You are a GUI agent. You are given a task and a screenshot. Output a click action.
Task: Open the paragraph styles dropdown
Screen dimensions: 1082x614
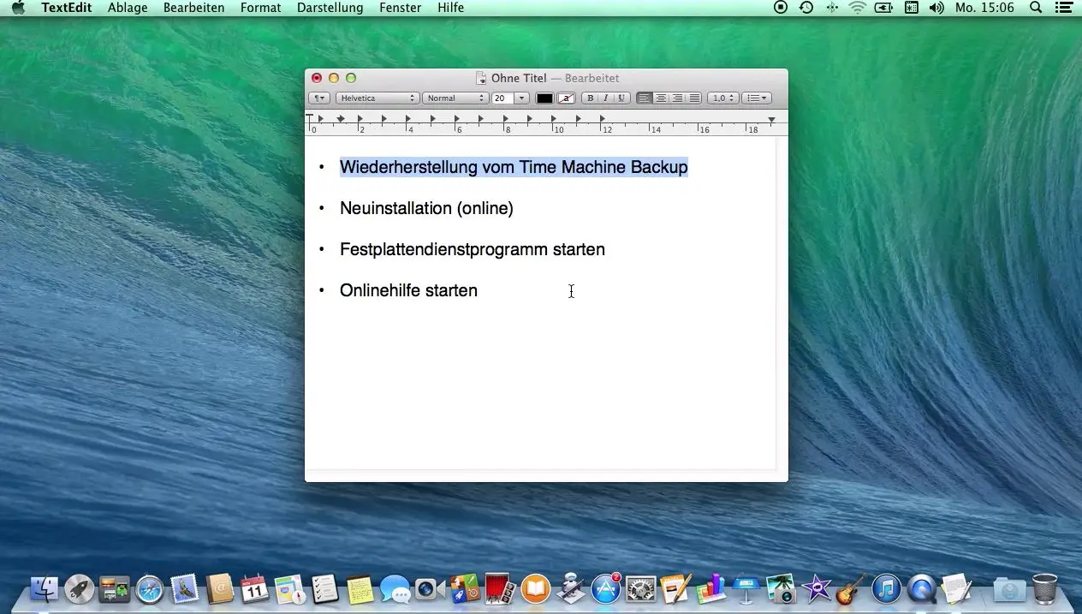[x=318, y=98]
